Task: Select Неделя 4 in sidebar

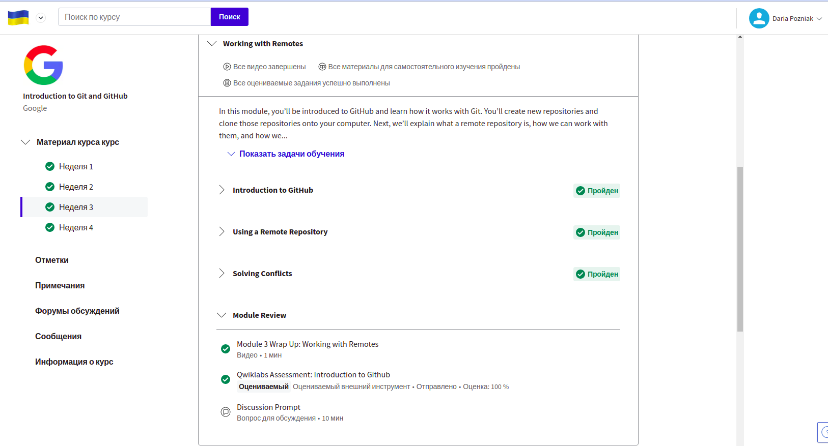Action: pos(76,227)
